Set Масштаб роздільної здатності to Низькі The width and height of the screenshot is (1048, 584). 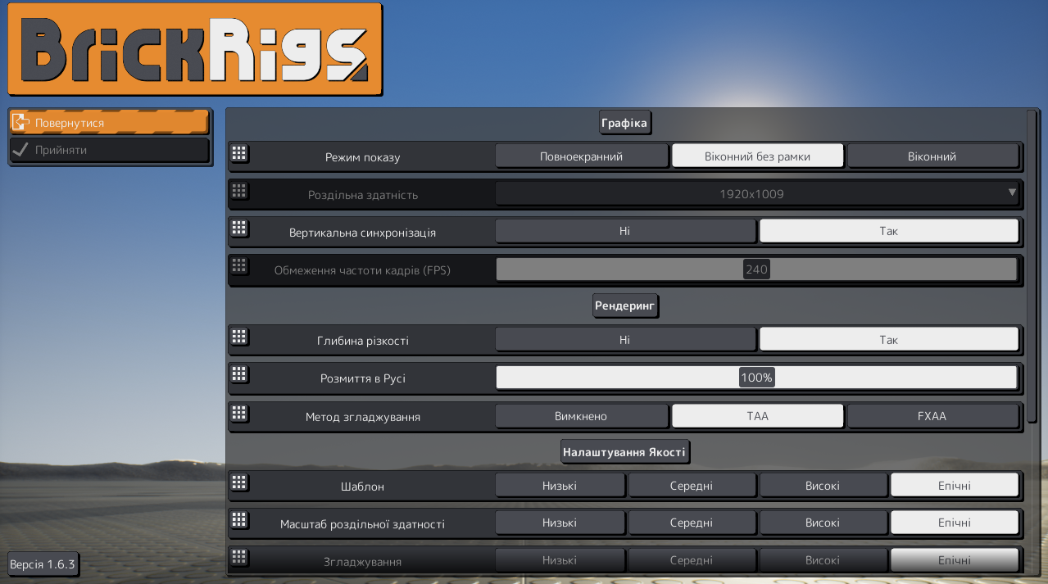click(x=560, y=523)
